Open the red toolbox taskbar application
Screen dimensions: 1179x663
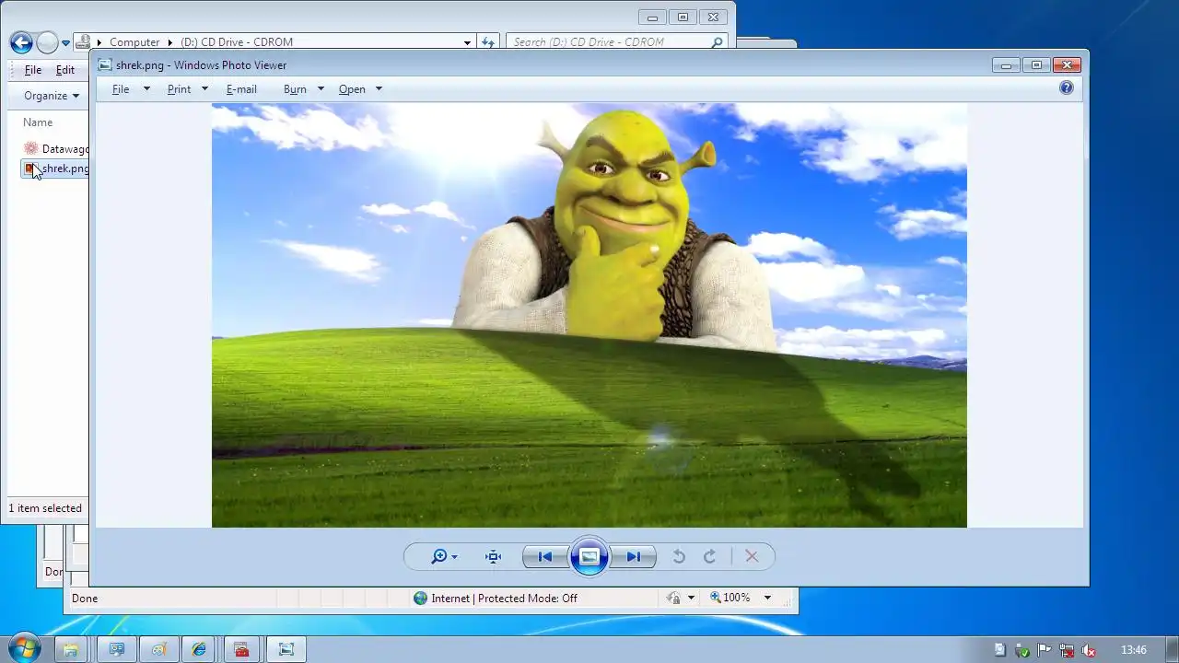tap(241, 649)
